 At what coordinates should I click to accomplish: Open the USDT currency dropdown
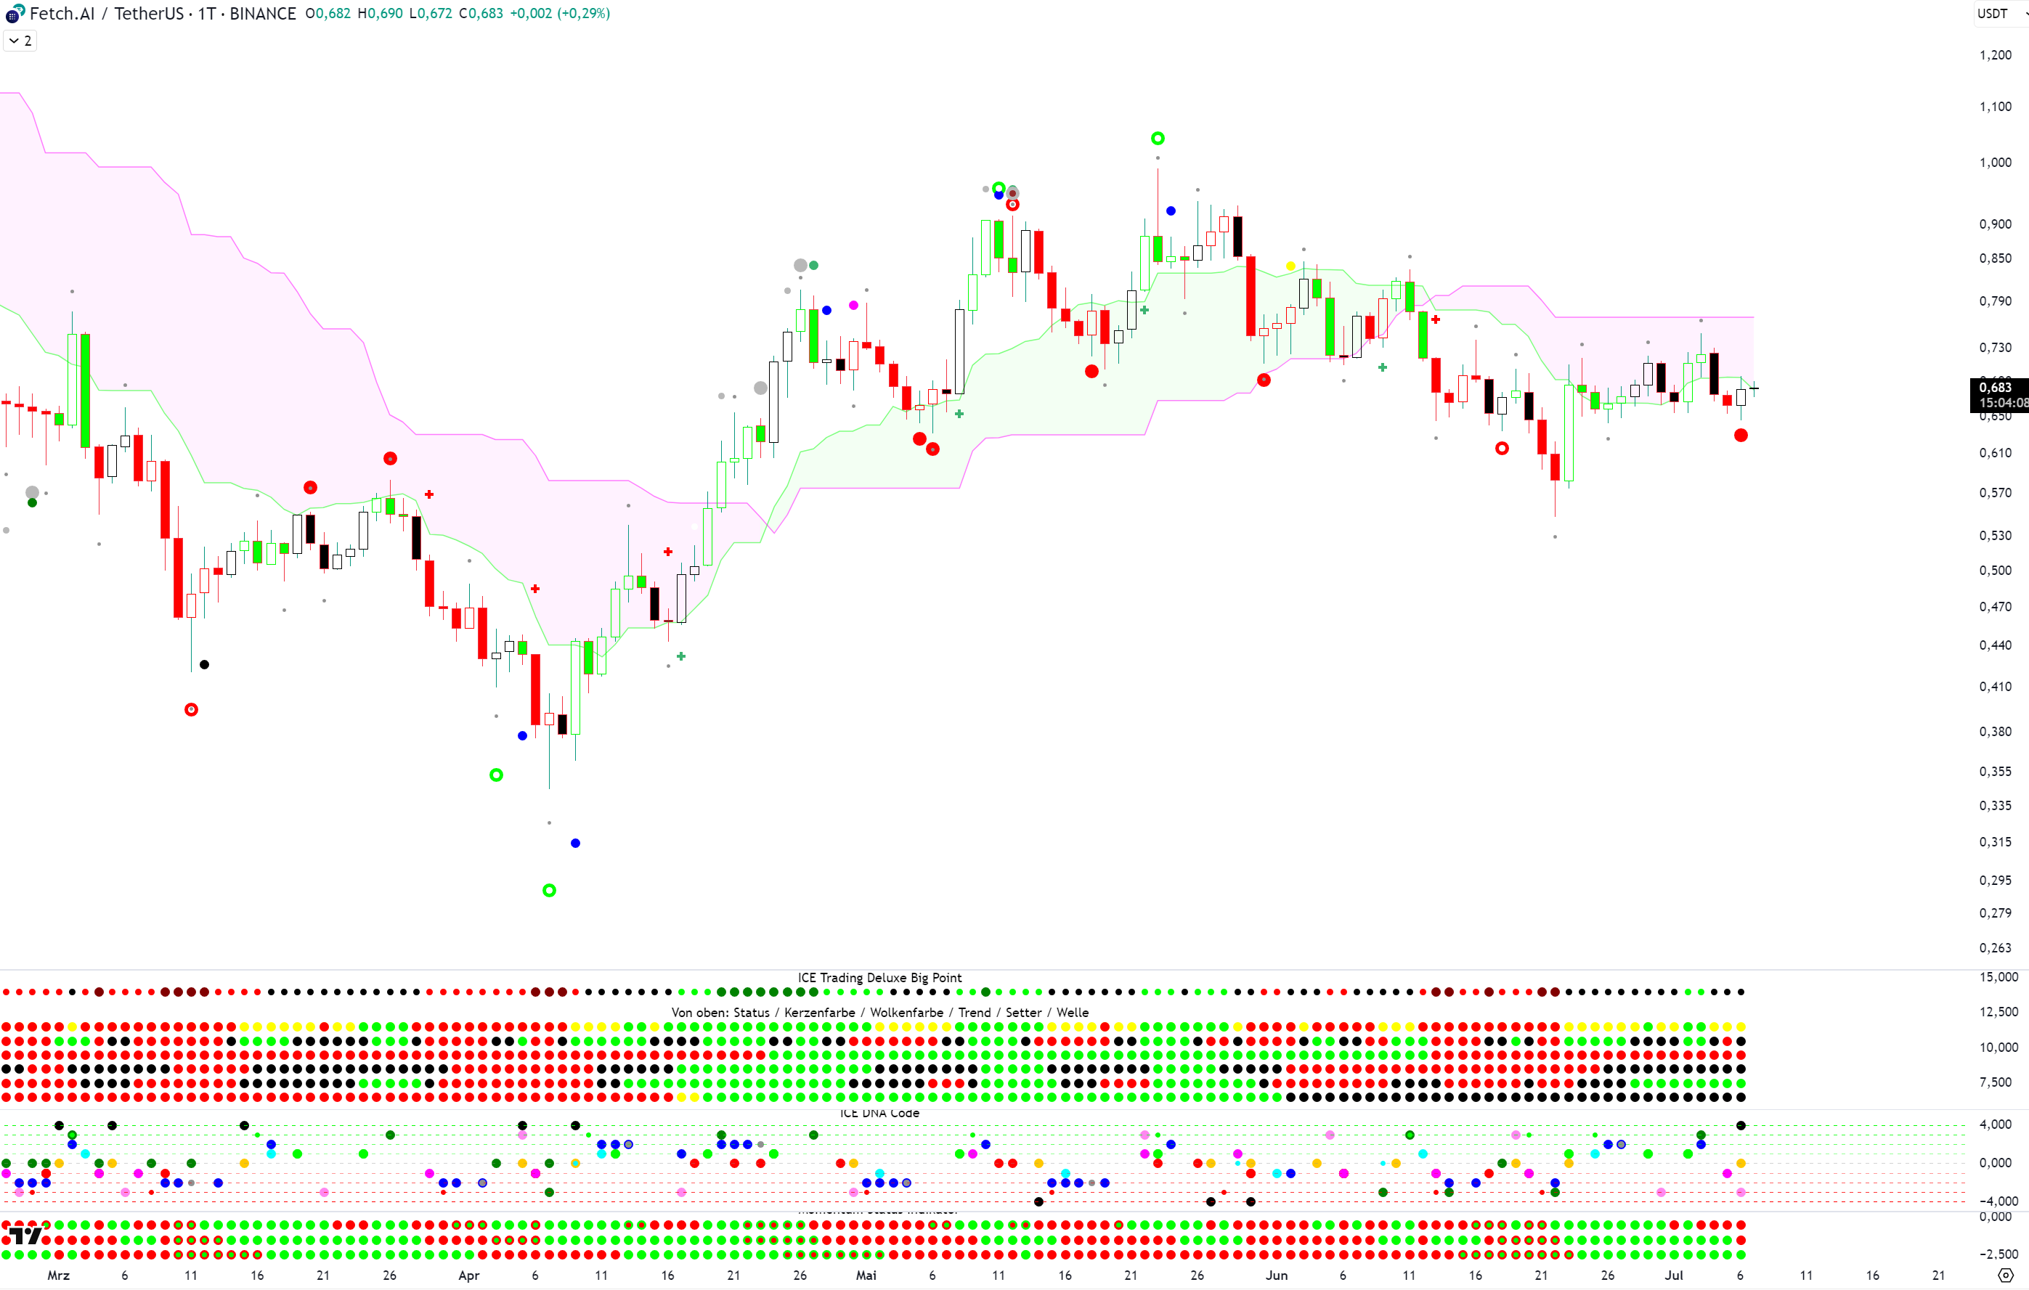coord(1998,14)
